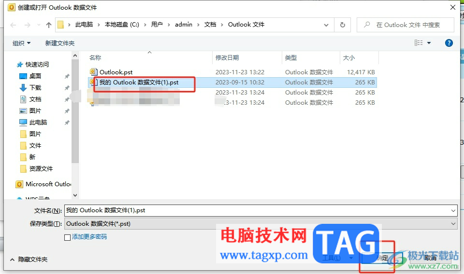Click the blue 下载 arrow icon
464x274 pixels.
tap(23, 88)
